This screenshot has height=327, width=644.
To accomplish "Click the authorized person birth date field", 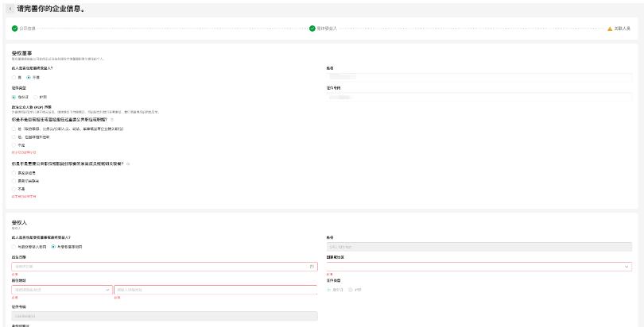I will (165, 267).
